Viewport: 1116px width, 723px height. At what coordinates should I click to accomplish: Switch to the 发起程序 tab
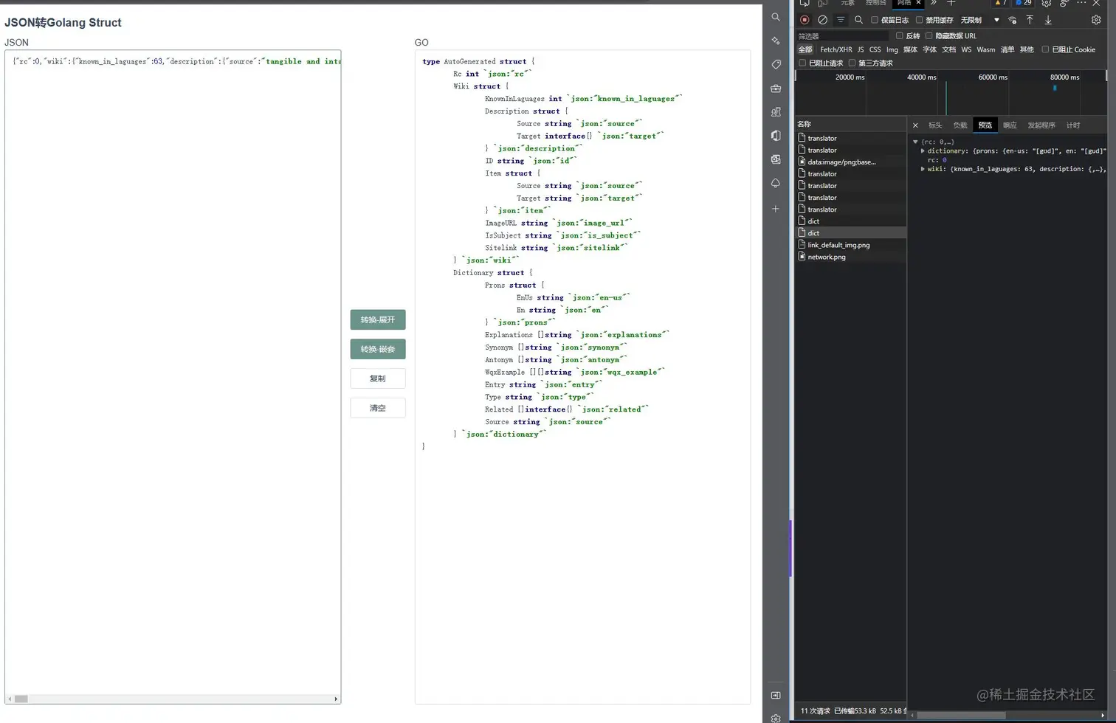pos(1041,125)
